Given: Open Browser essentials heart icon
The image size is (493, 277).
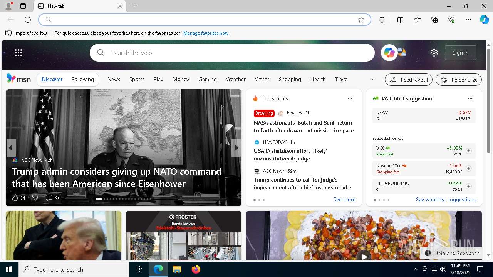Looking at the screenshot, I should pyautogui.click(x=451, y=20).
